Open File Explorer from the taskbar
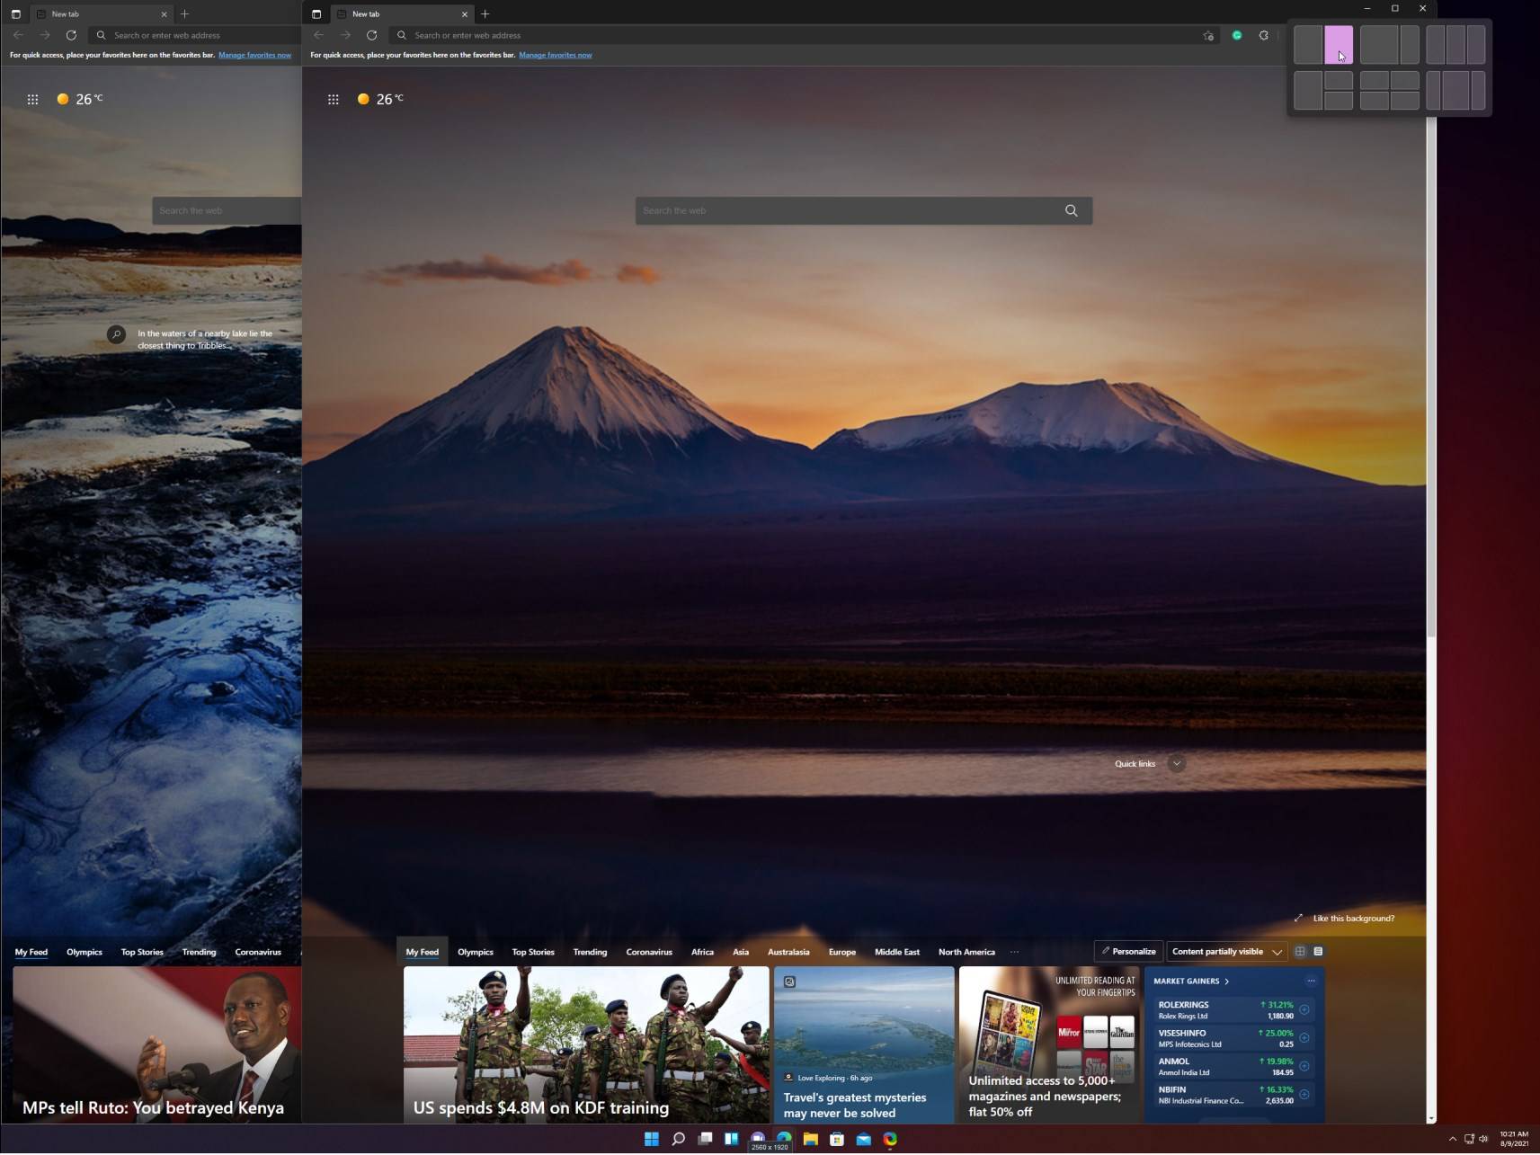Viewport: 1540px width, 1155px height. [810, 1139]
